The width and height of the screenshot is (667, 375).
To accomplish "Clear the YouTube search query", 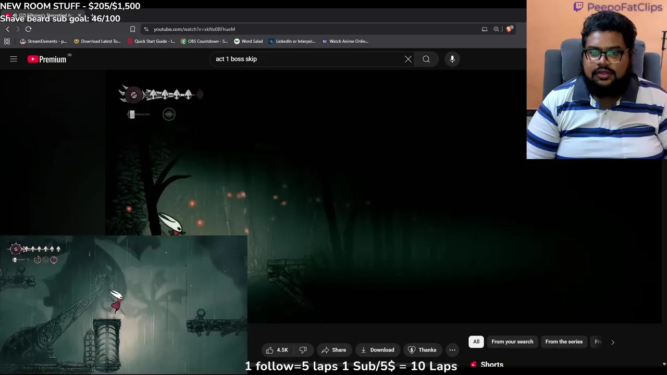I will point(408,59).
